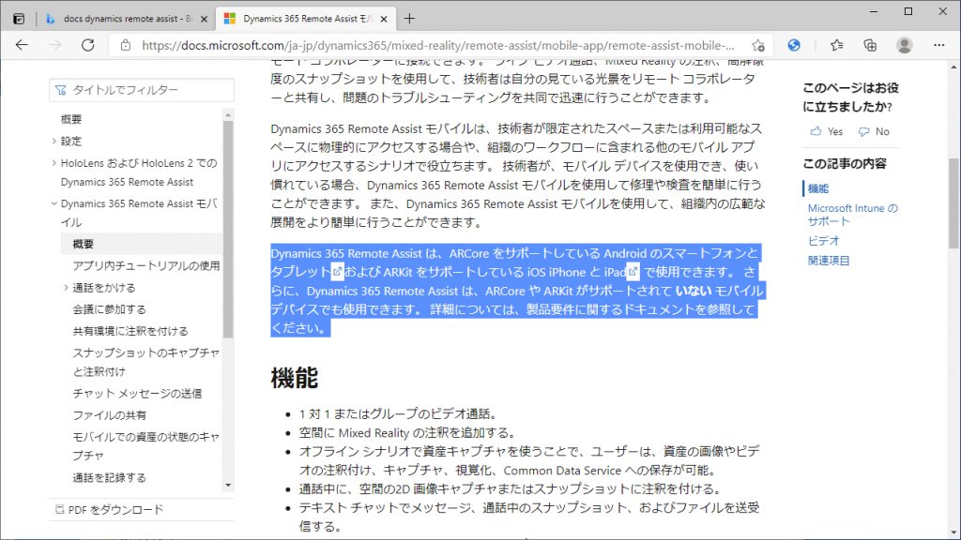Image resolution: width=961 pixels, height=540 pixels.
Task: Click the thumbs-up Yes icon
Action: pyautogui.click(x=816, y=131)
